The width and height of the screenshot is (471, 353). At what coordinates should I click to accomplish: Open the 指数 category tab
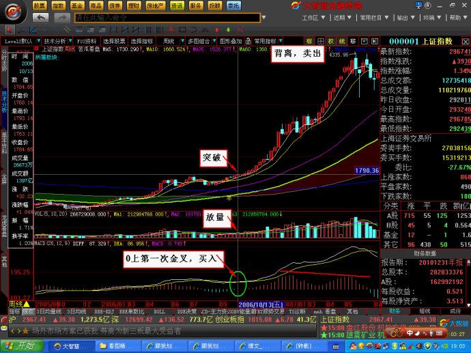click(58, 5)
